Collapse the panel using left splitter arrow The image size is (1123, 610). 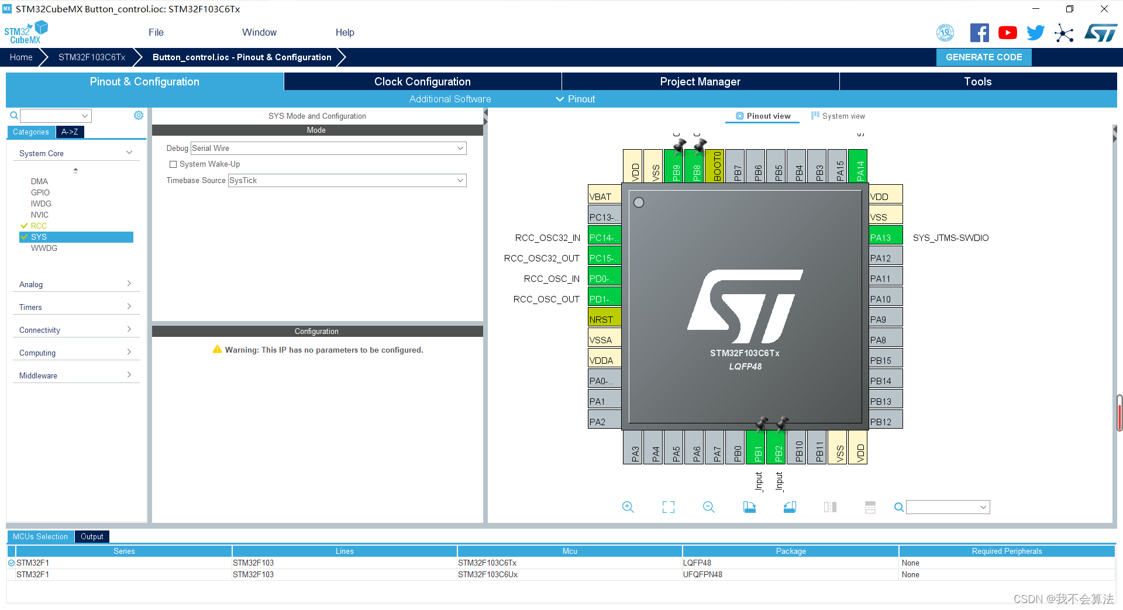pyautogui.click(x=485, y=113)
